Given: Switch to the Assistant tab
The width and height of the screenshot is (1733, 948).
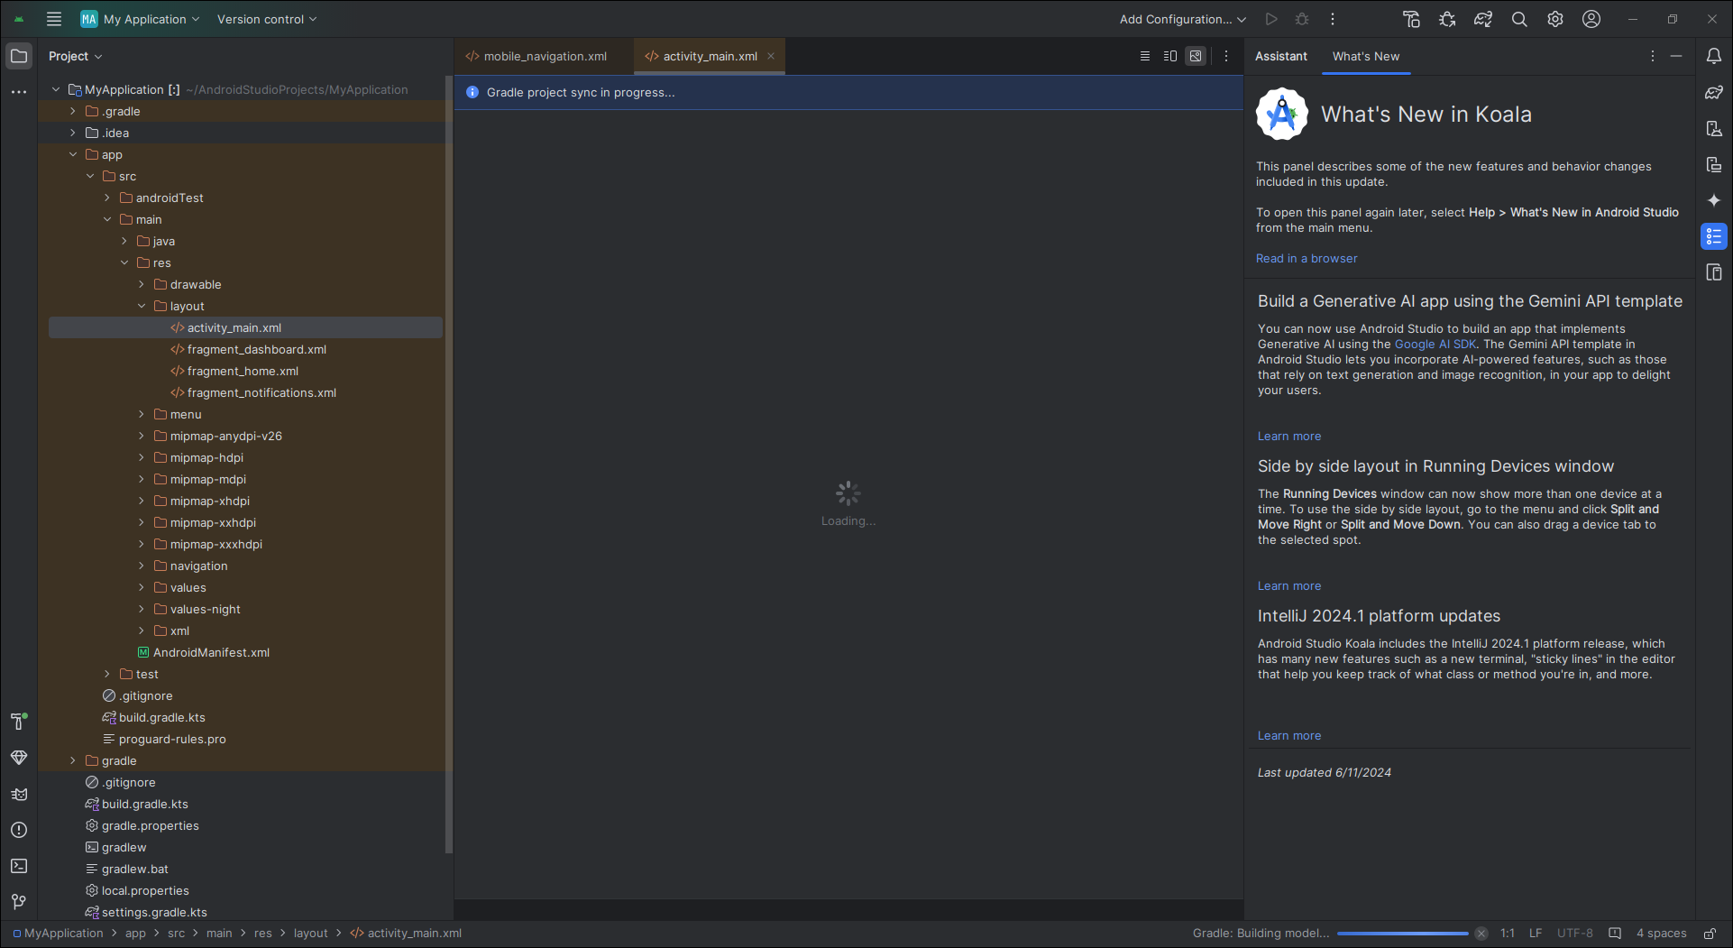Looking at the screenshot, I should pyautogui.click(x=1280, y=56).
